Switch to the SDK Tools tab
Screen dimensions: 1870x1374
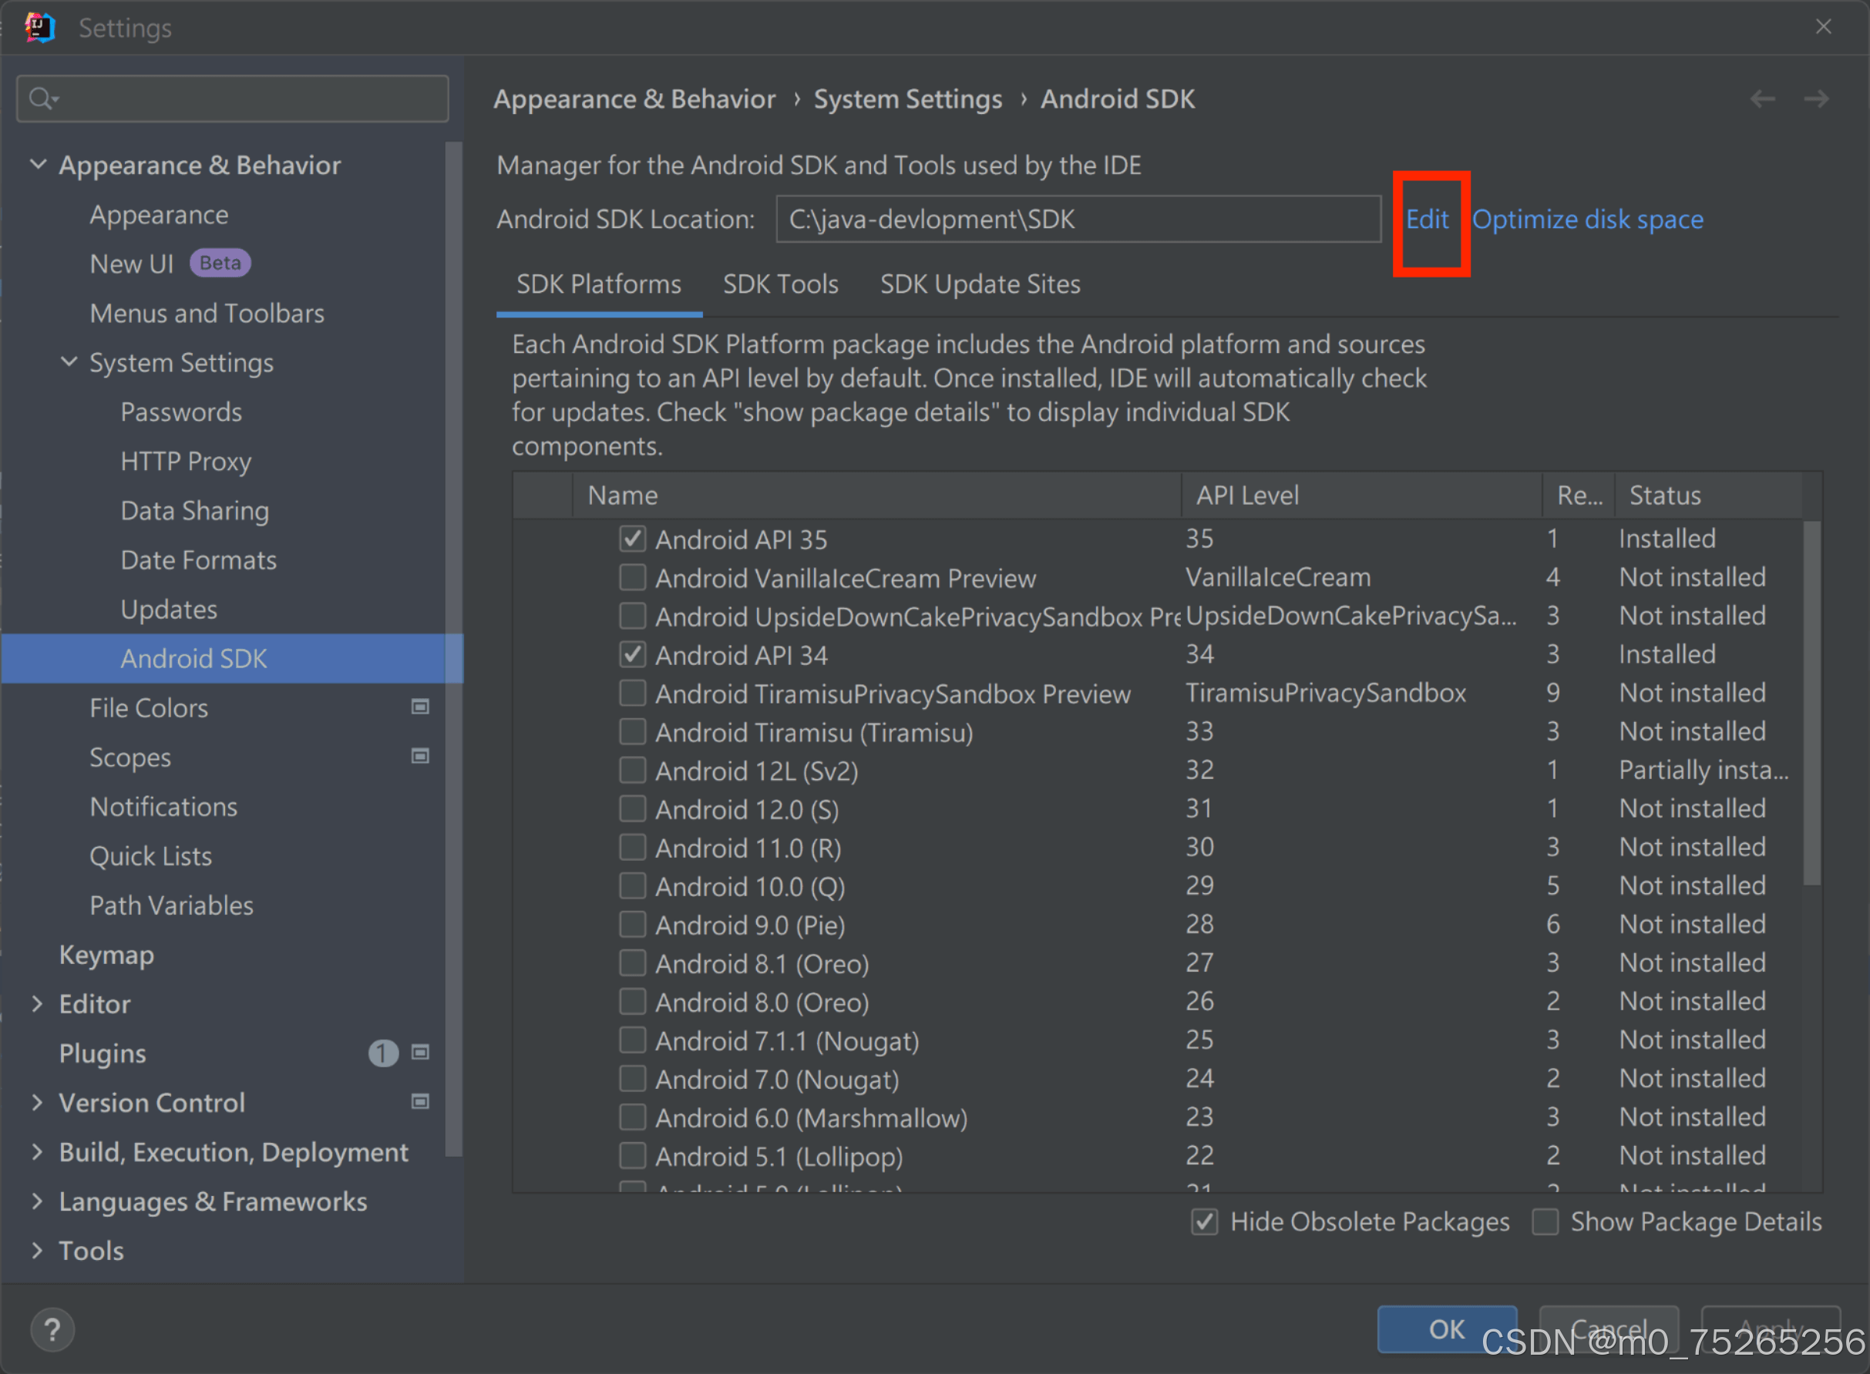pos(780,284)
